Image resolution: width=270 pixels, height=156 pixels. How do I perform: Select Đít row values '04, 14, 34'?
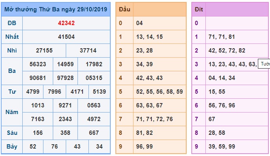point(222,78)
